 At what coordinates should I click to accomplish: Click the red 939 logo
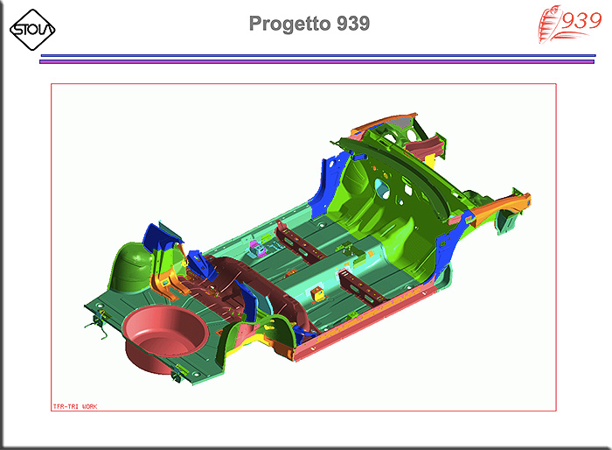click(x=570, y=24)
